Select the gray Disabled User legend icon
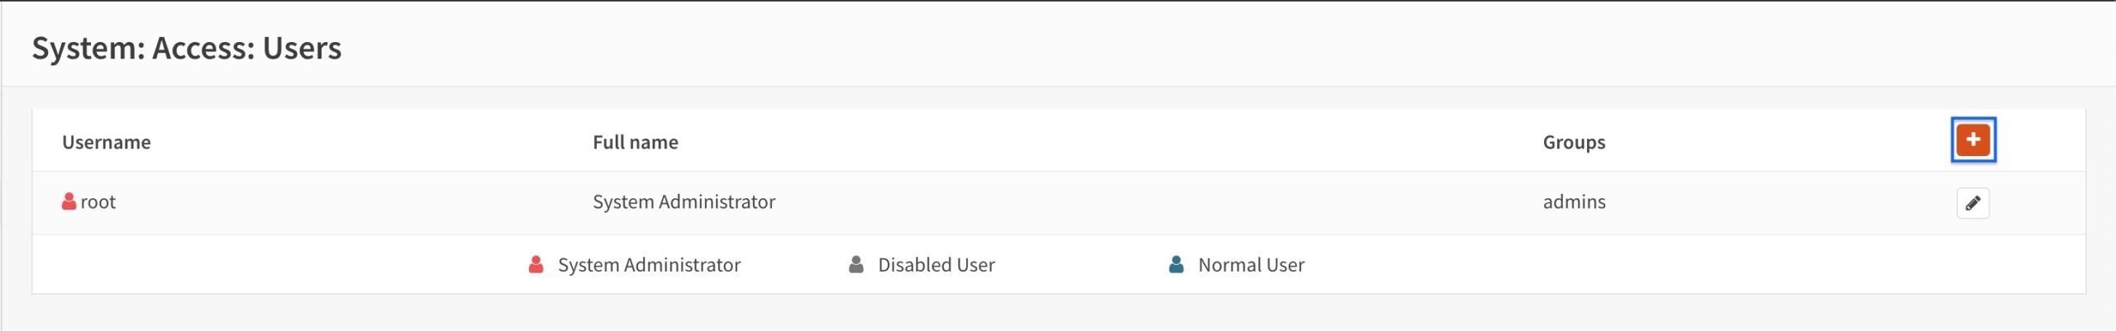The image size is (2116, 331). coord(856,265)
